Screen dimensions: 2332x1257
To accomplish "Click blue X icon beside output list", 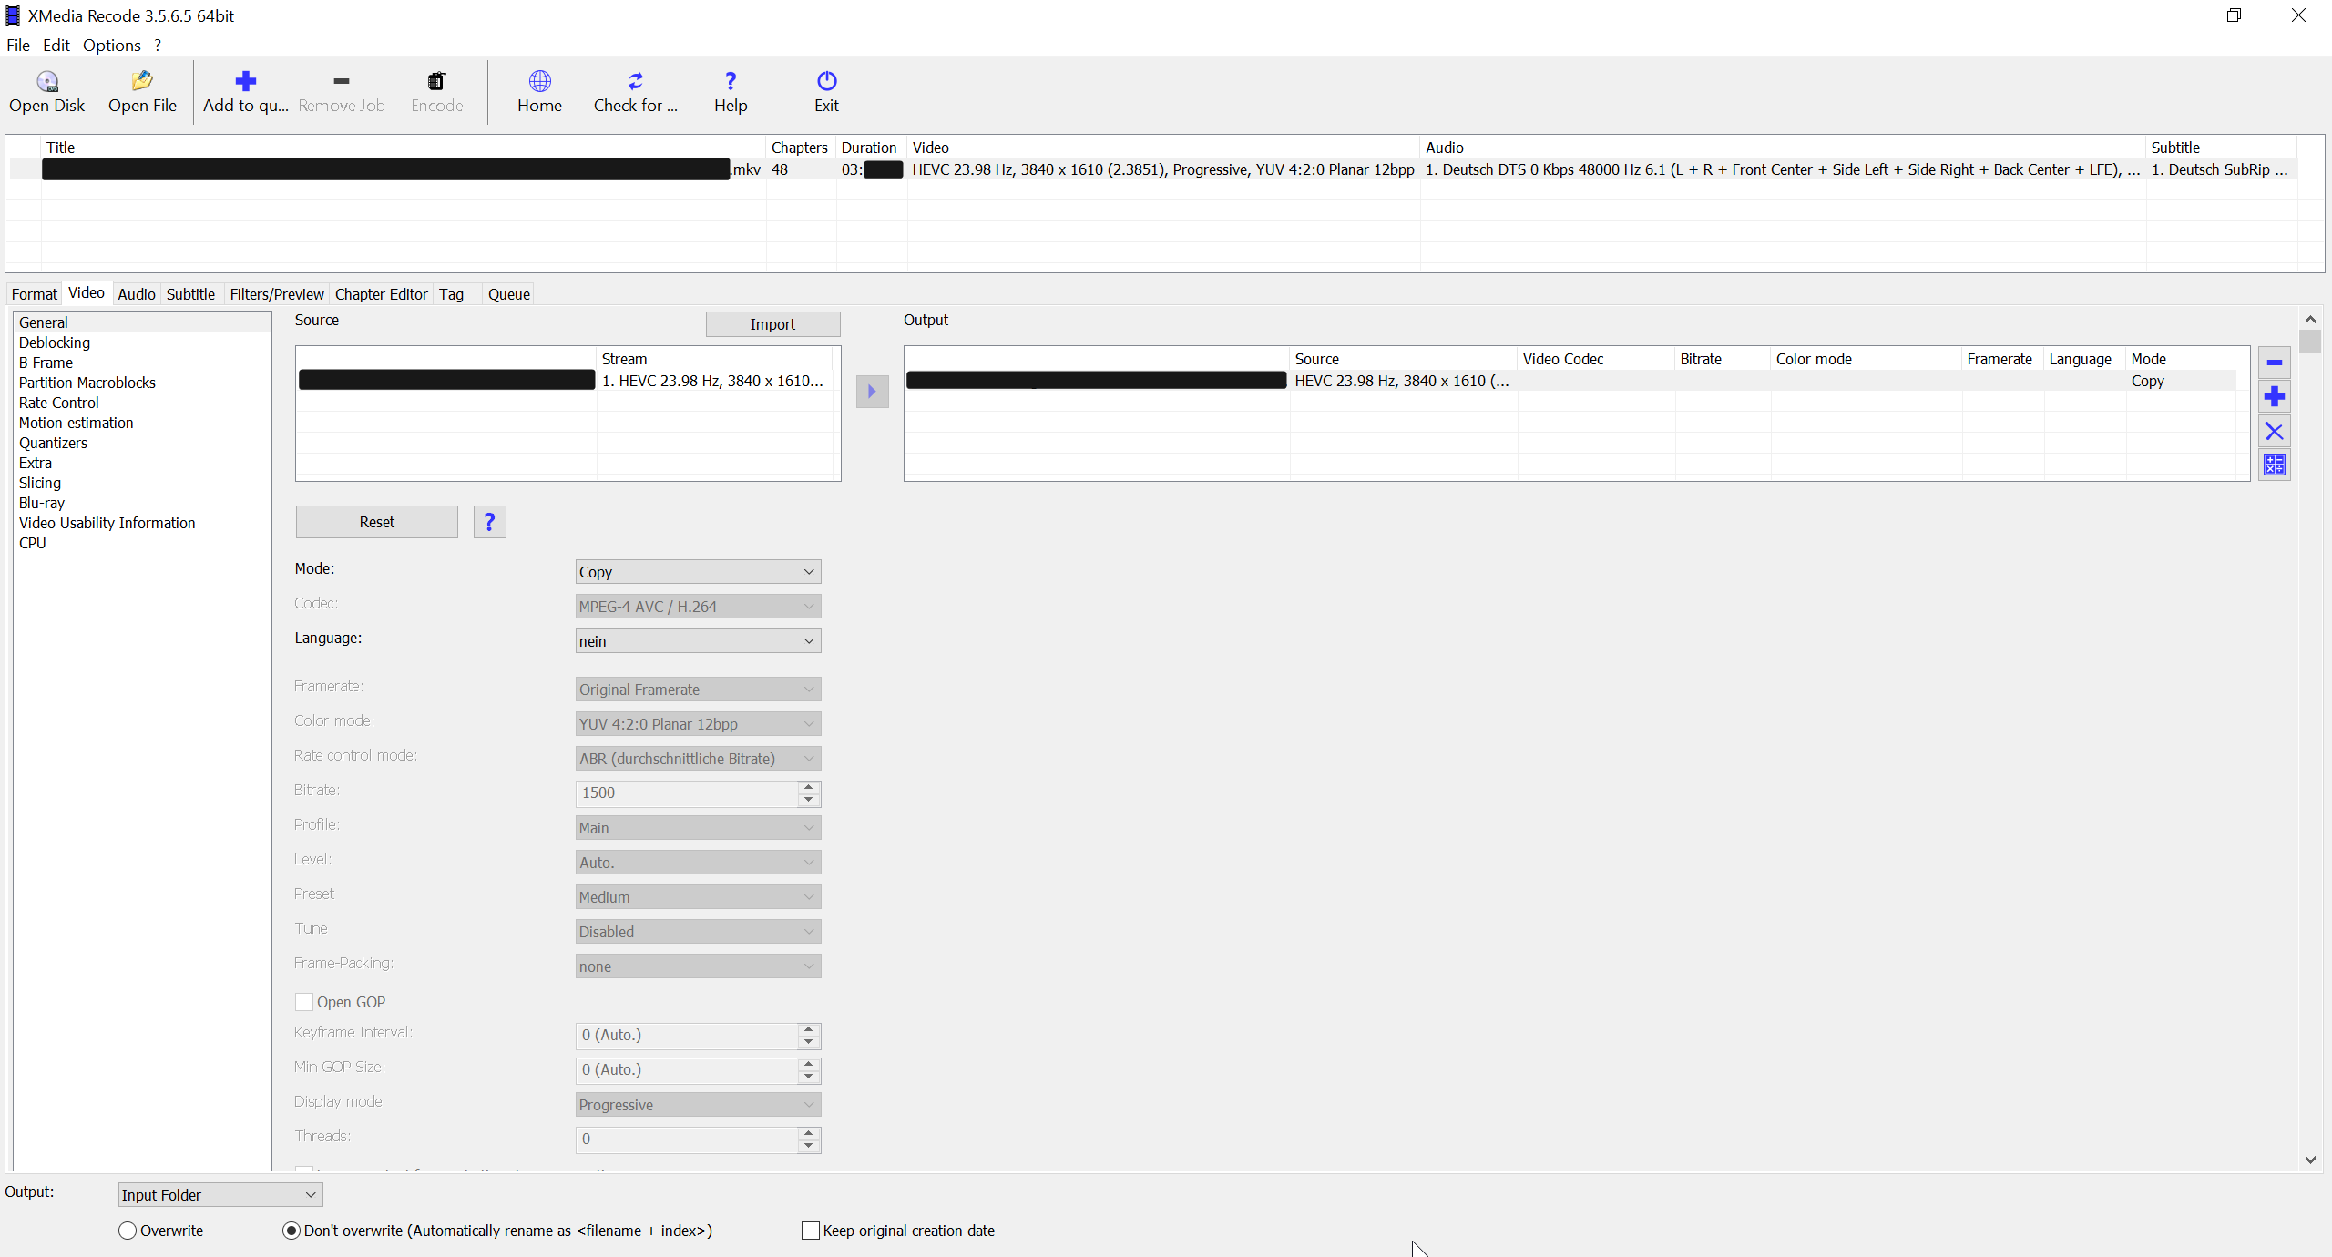I will click(2274, 432).
